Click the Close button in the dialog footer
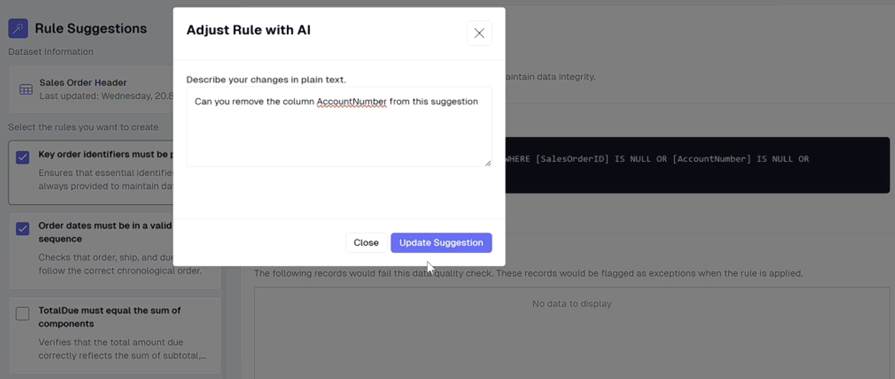 point(366,243)
